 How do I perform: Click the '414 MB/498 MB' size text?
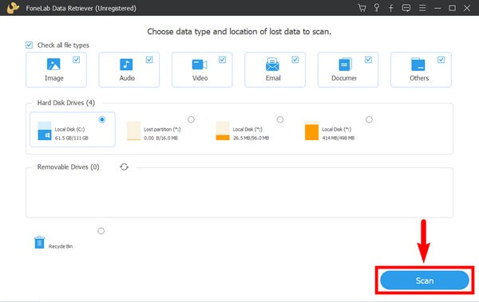pyautogui.click(x=338, y=138)
